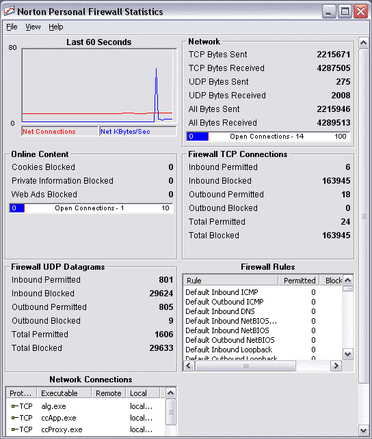The width and height of the screenshot is (372, 439).
Task: Click Firewall Rules scroll left arrow
Action: (189, 366)
